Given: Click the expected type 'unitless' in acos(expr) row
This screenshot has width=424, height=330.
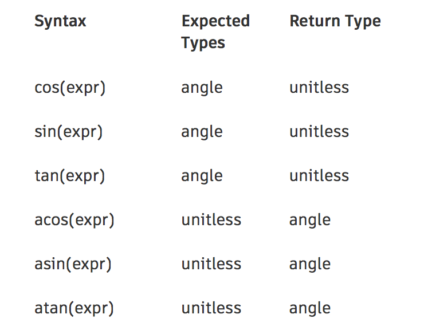Looking at the screenshot, I should [x=211, y=220].
